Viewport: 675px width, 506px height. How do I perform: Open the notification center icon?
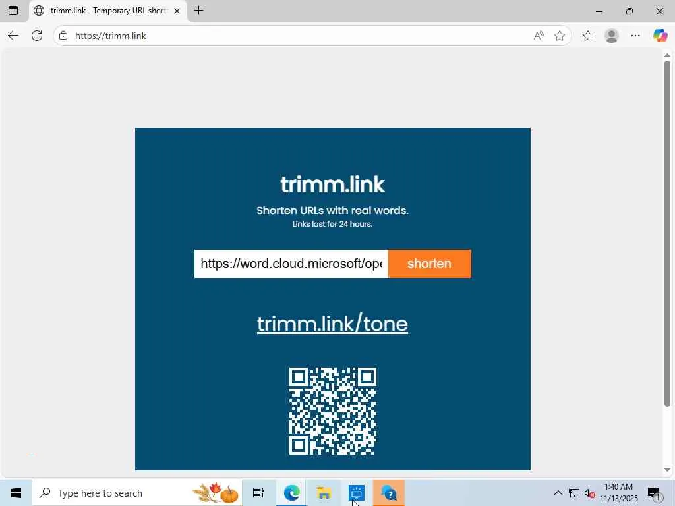click(x=654, y=493)
